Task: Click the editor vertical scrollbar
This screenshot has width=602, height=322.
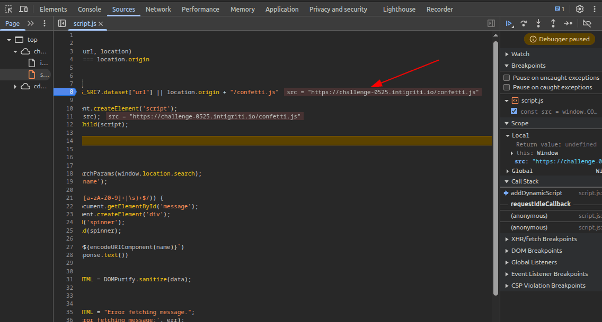Action: [495, 169]
